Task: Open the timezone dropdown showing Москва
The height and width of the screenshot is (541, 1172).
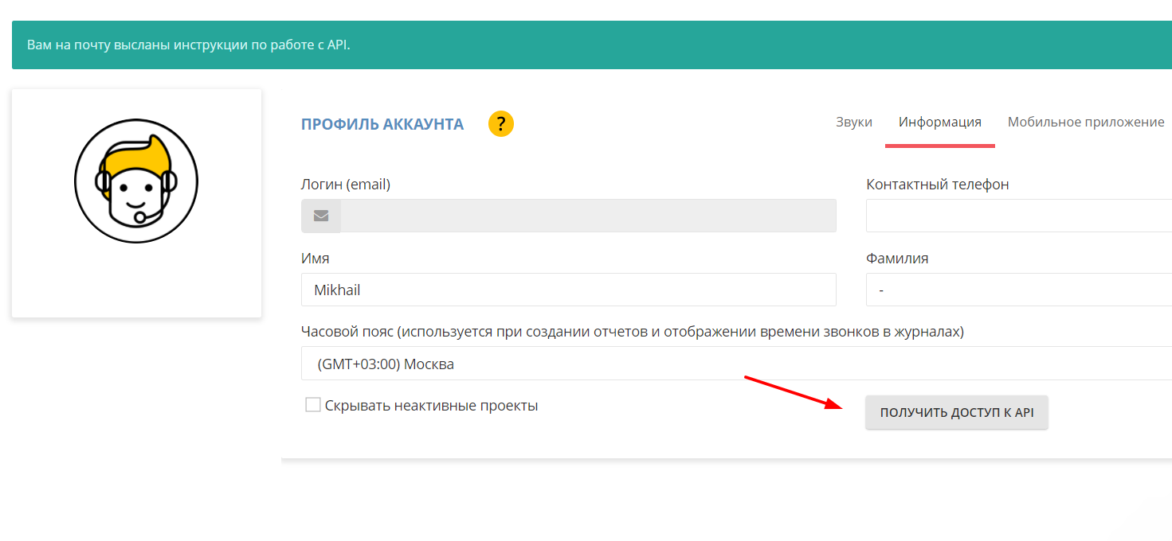Action: [x=733, y=364]
